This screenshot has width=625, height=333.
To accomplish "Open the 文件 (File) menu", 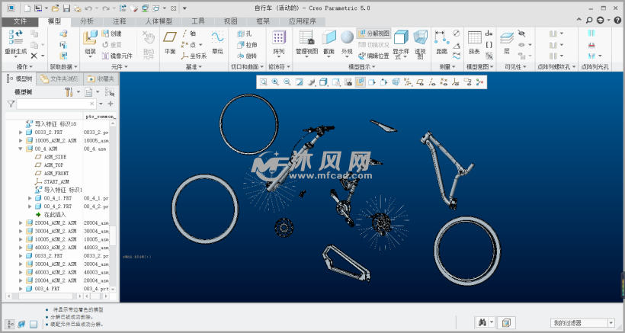I will (x=20, y=21).
